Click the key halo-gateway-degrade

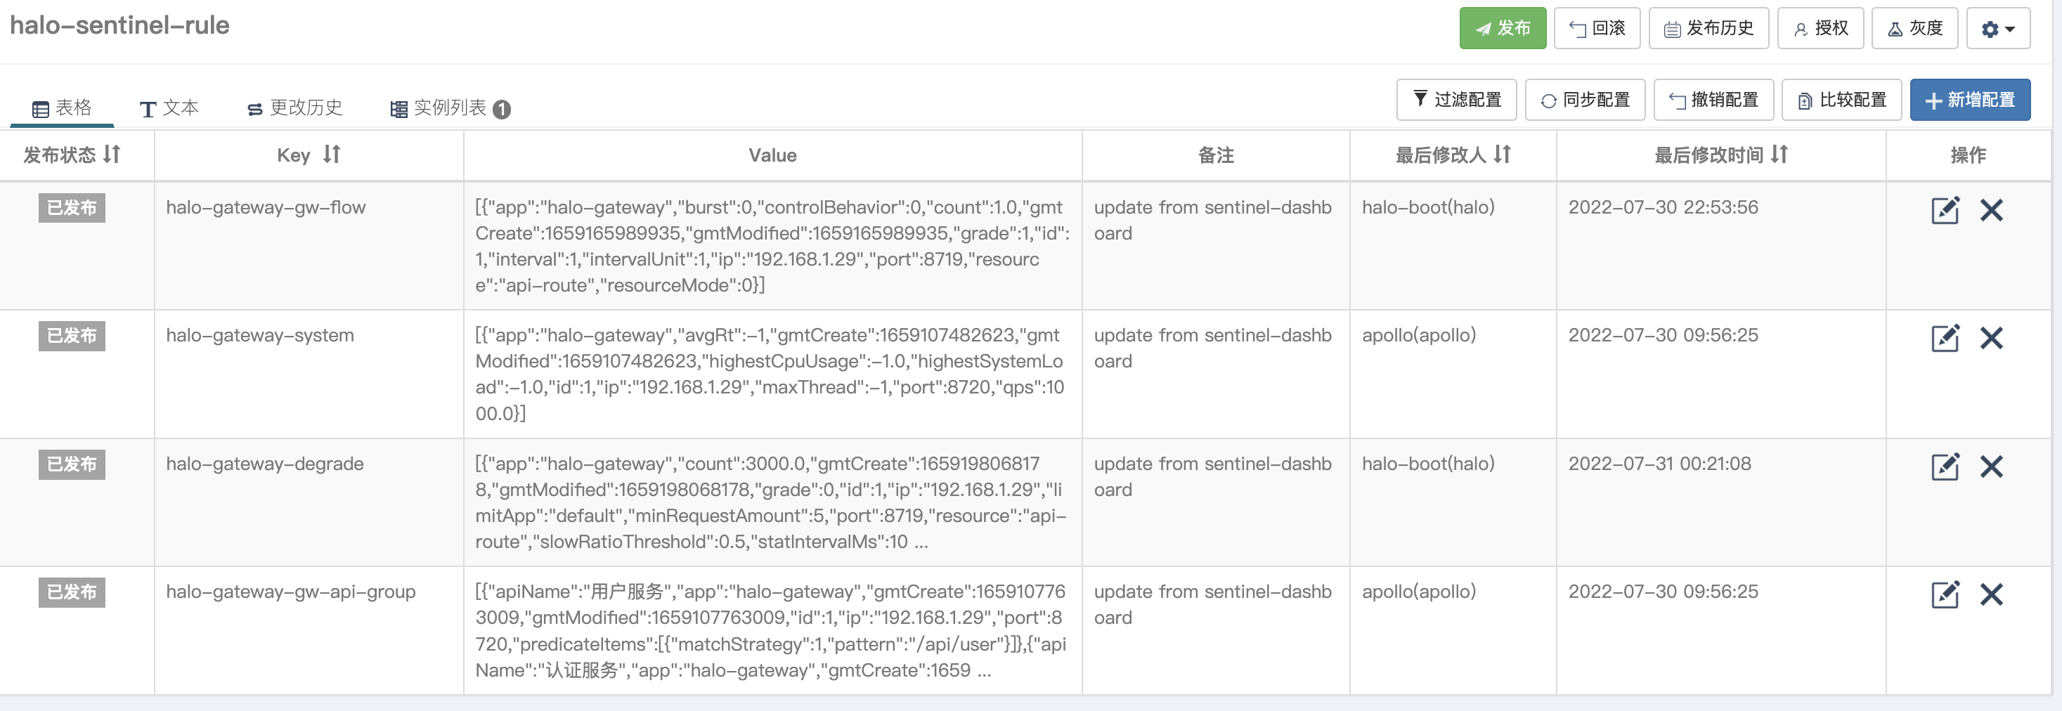264,464
